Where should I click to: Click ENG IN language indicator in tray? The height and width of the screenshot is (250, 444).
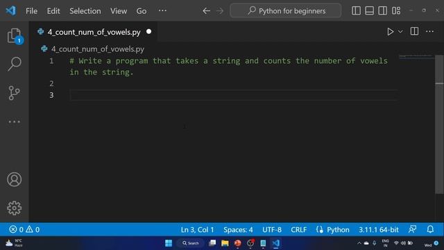point(385,243)
